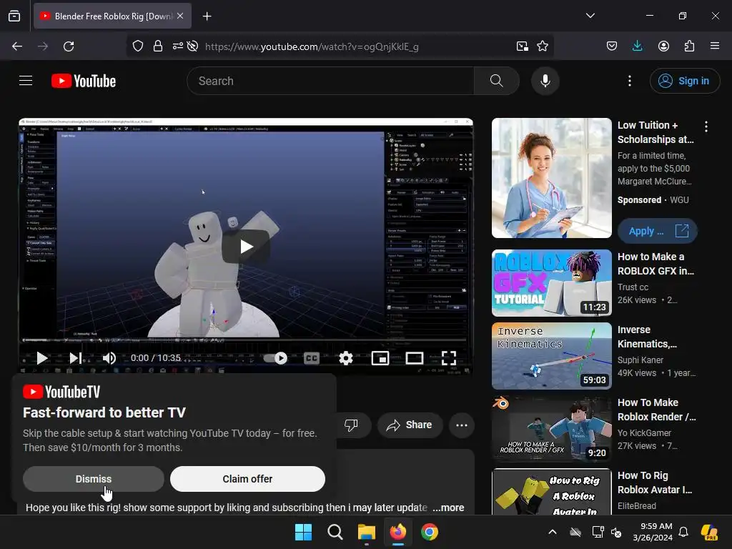Open the clock and calendar flyout
Image resolution: width=732 pixels, height=549 pixels.
653,532
